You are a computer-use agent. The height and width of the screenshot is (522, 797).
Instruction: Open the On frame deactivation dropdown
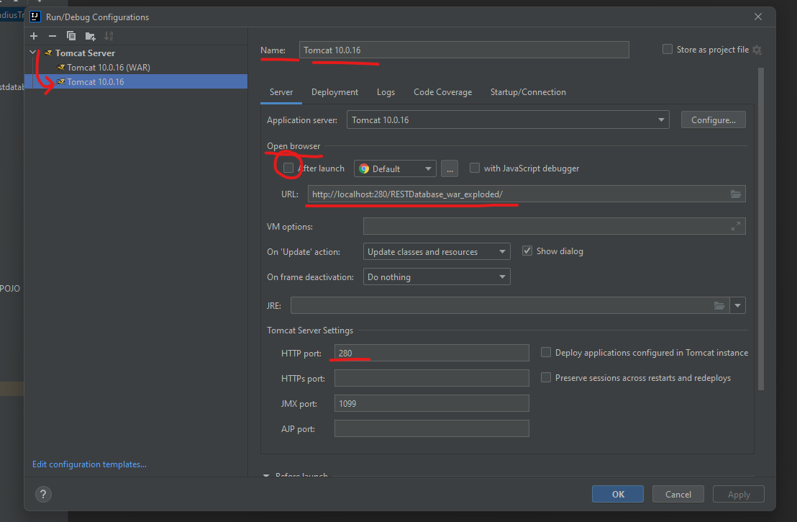point(437,276)
